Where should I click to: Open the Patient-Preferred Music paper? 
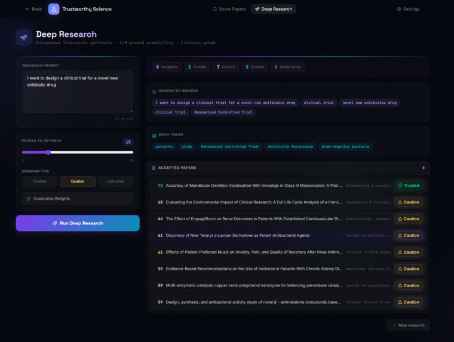click(x=288, y=252)
